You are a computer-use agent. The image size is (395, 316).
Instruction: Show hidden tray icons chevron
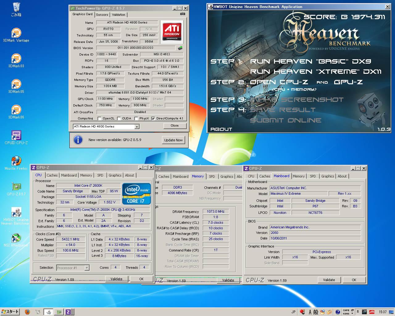click(358, 312)
